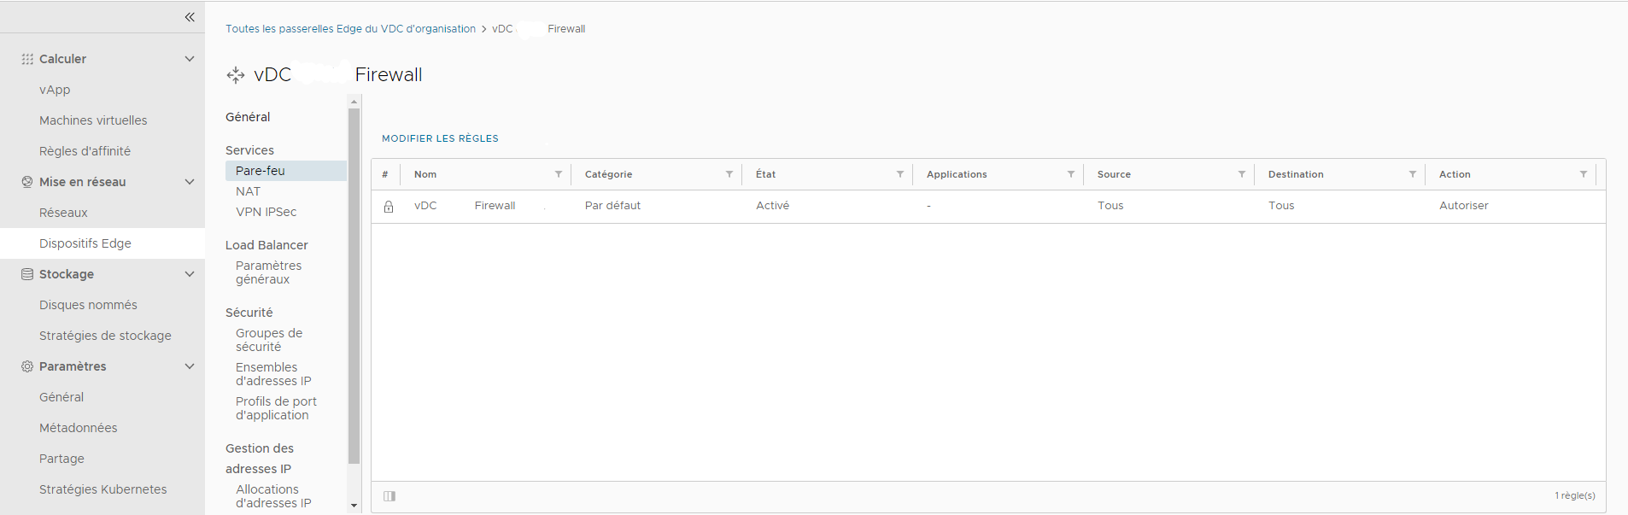The height and width of the screenshot is (515, 1628).
Task: Click the Calculer grid icon
Action: [27, 59]
